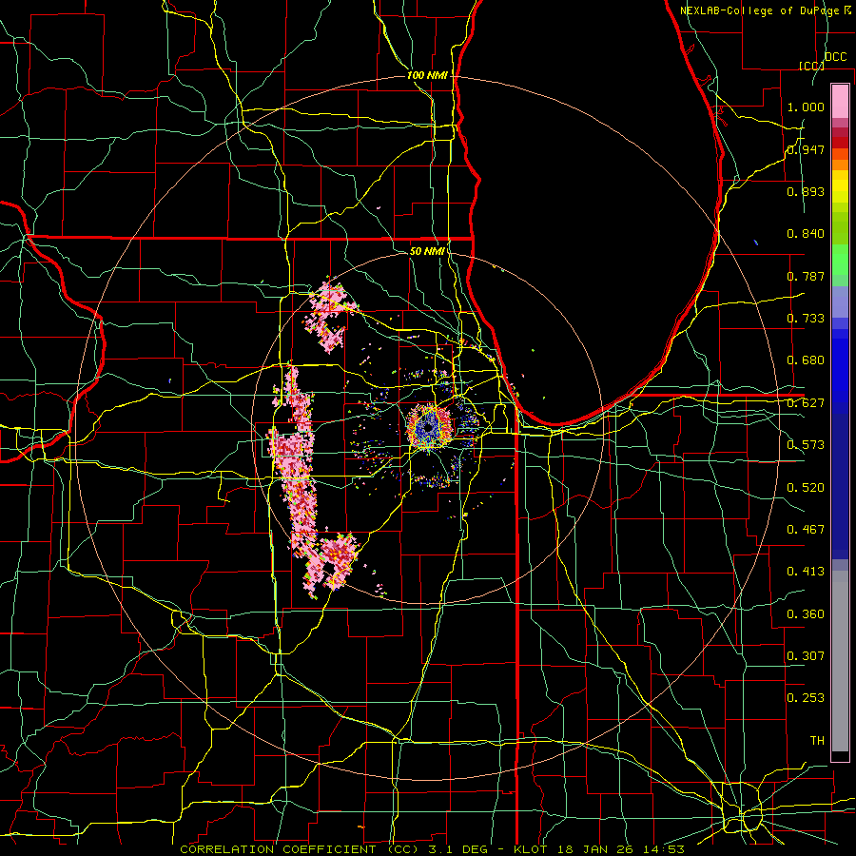
Task: Select the 0.360 scale value
Action: (x=806, y=614)
